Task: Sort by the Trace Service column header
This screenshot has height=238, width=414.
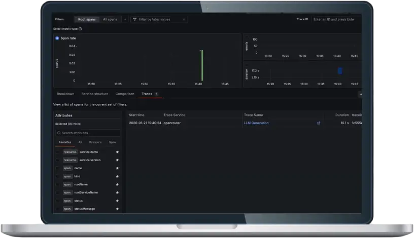Action: click(174, 115)
